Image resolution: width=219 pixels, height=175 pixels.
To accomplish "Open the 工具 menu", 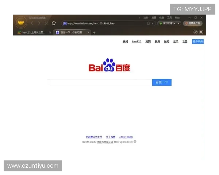I will (169, 17).
